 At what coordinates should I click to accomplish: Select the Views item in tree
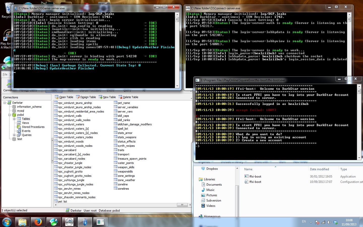[x=25, y=123]
